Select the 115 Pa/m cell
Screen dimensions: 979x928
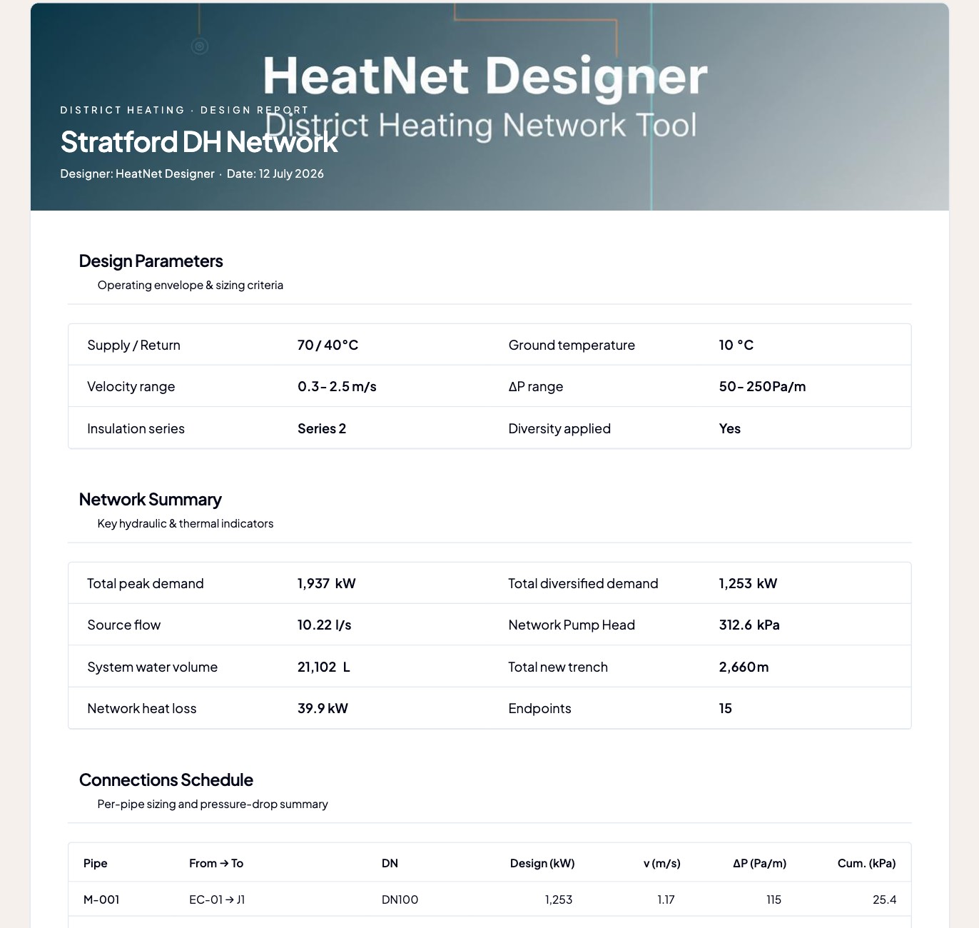pos(774,900)
